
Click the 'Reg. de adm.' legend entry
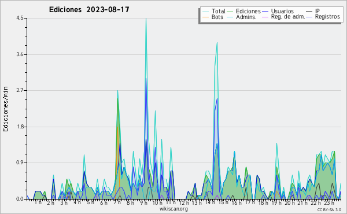click(x=283, y=17)
